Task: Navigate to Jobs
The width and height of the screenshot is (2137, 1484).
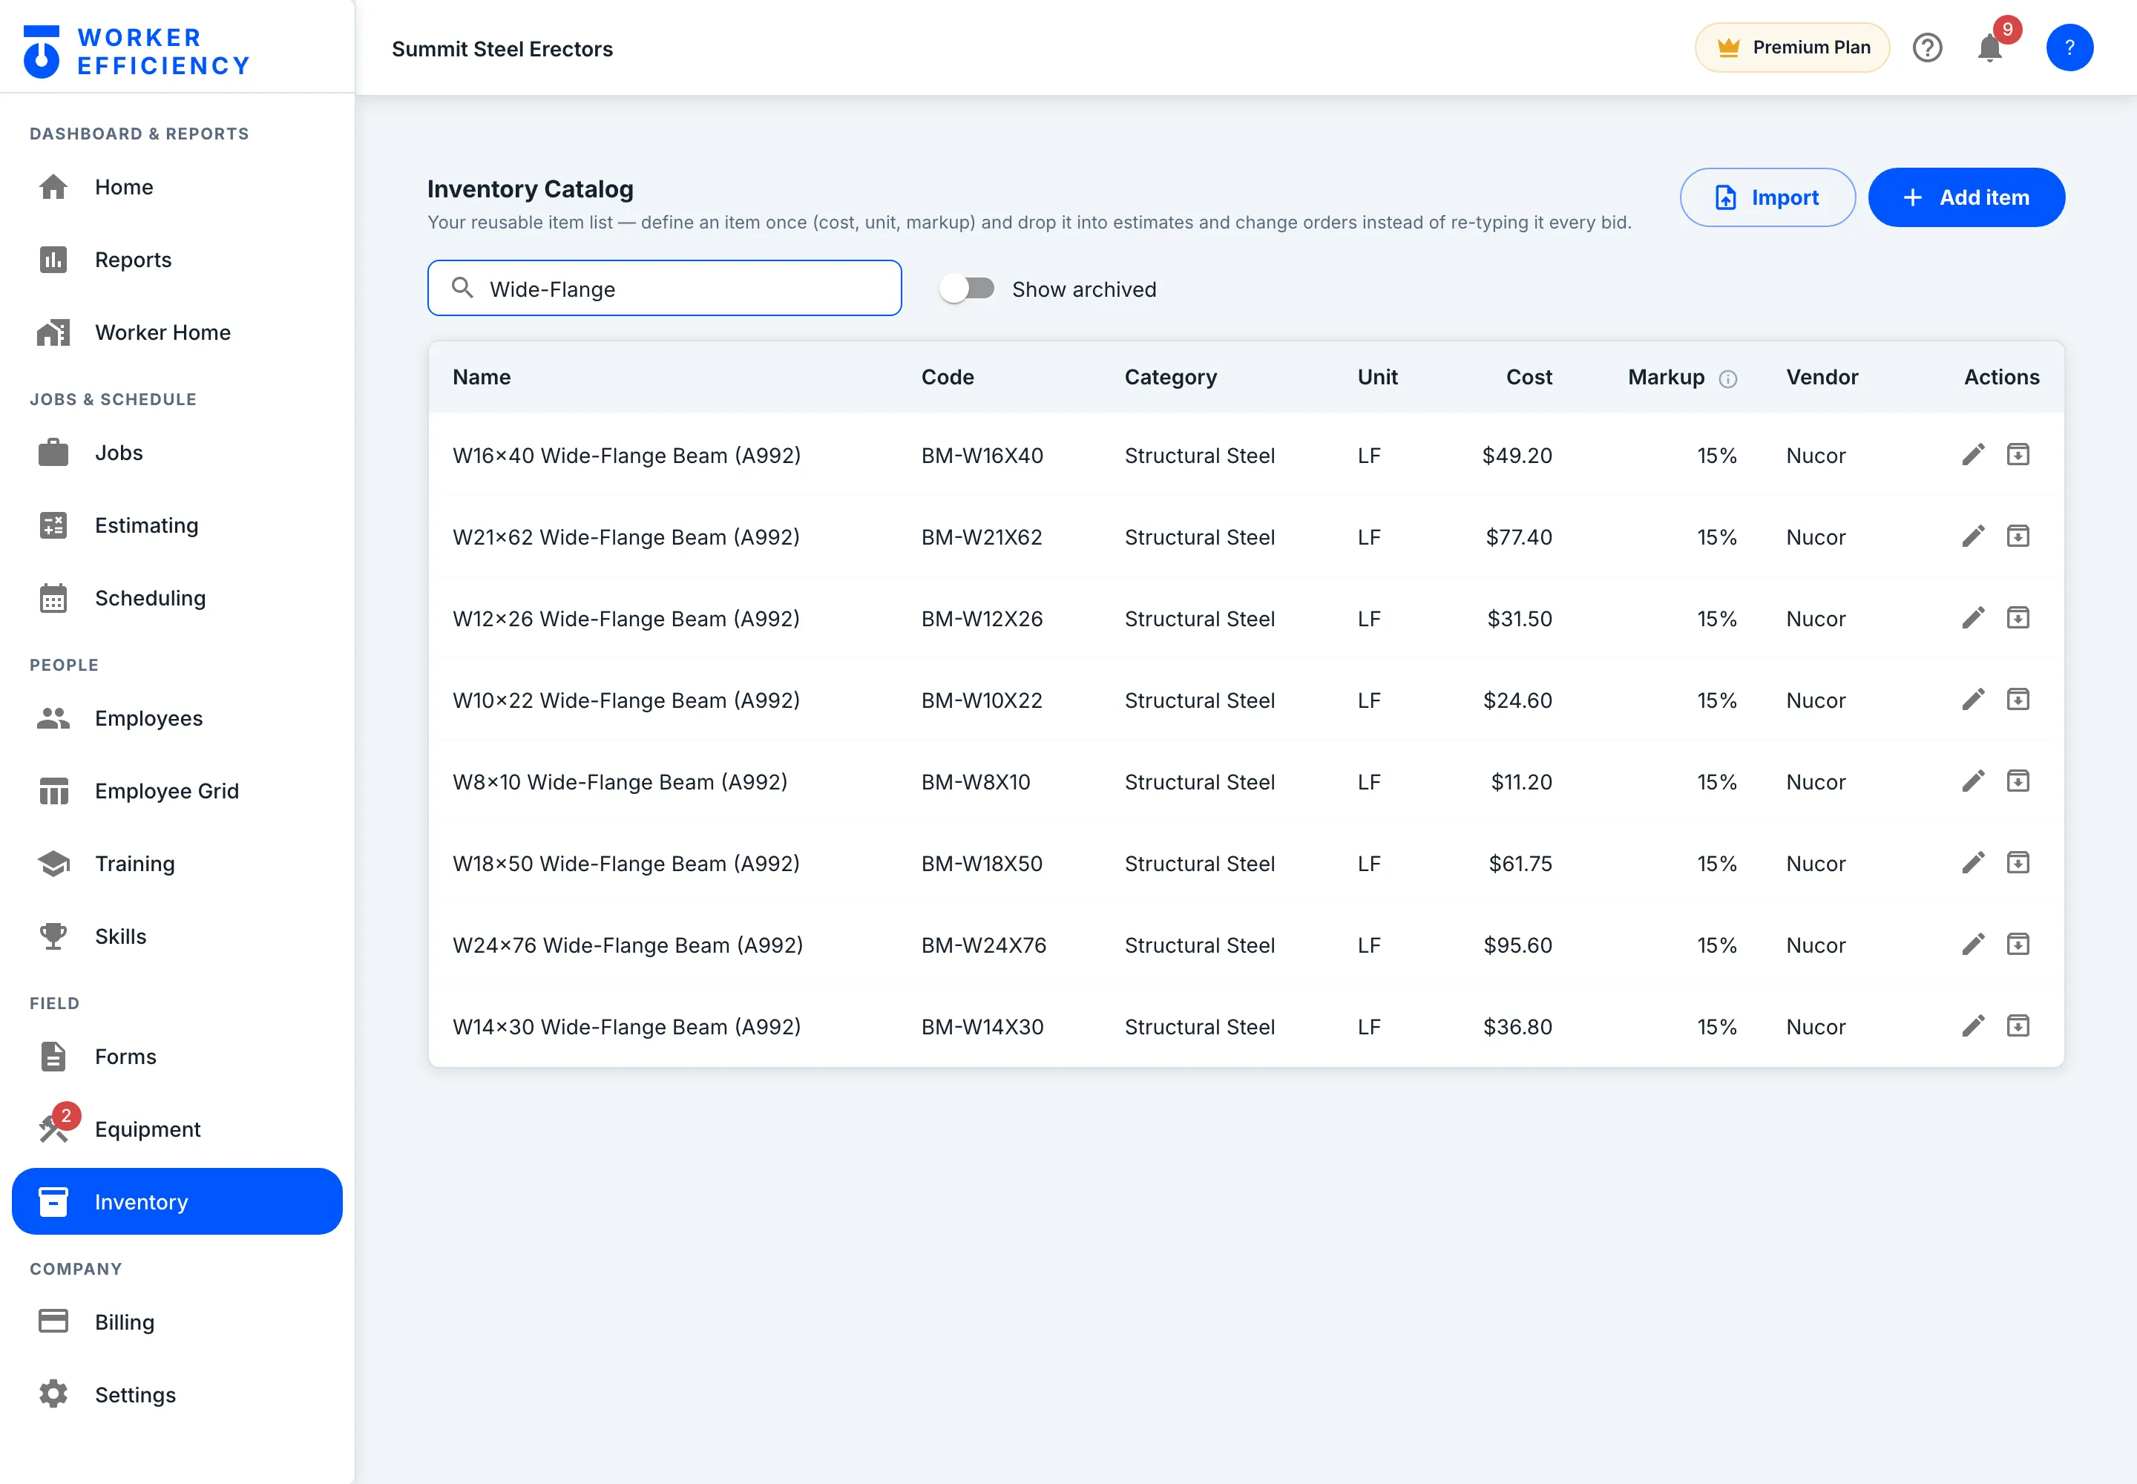Action: pyautogui.click(x=177, y=453)
